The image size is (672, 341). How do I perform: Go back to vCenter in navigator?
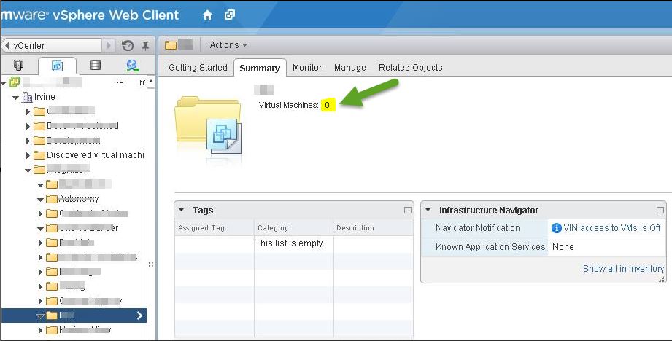pyautogui.click(x=52, y=45)
